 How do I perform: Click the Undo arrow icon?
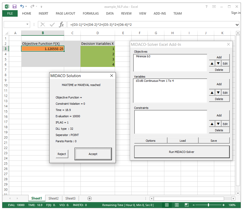click(x=22, y=6)
